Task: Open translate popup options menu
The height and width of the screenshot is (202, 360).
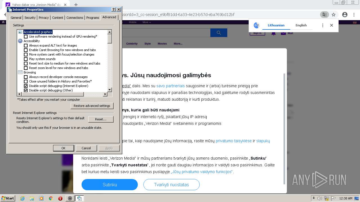Action: pos(323,25)
